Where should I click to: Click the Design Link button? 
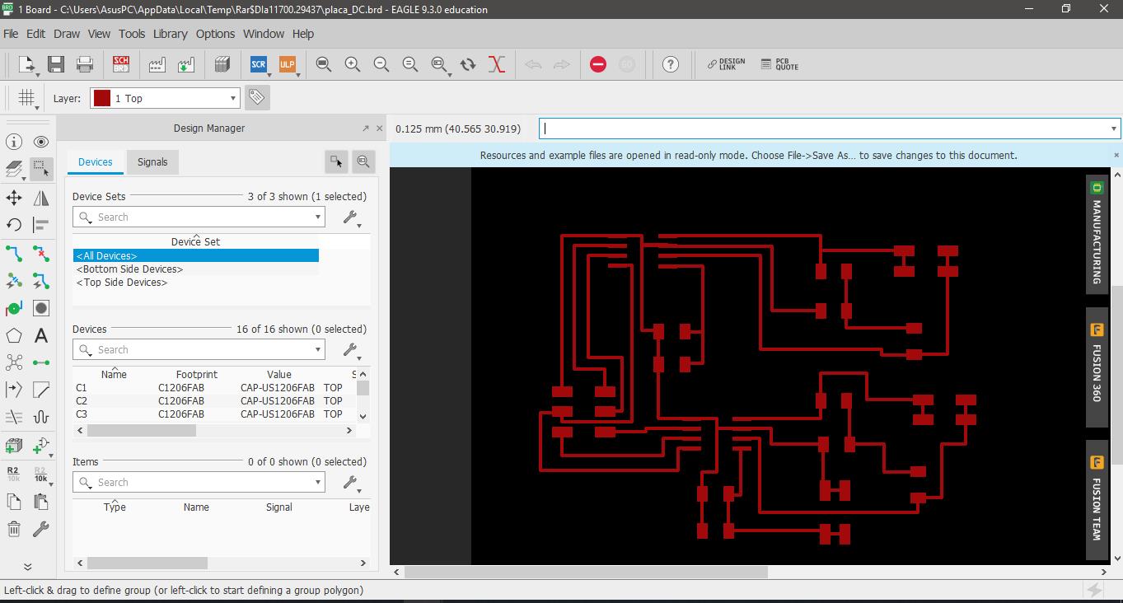click(726, 64)
